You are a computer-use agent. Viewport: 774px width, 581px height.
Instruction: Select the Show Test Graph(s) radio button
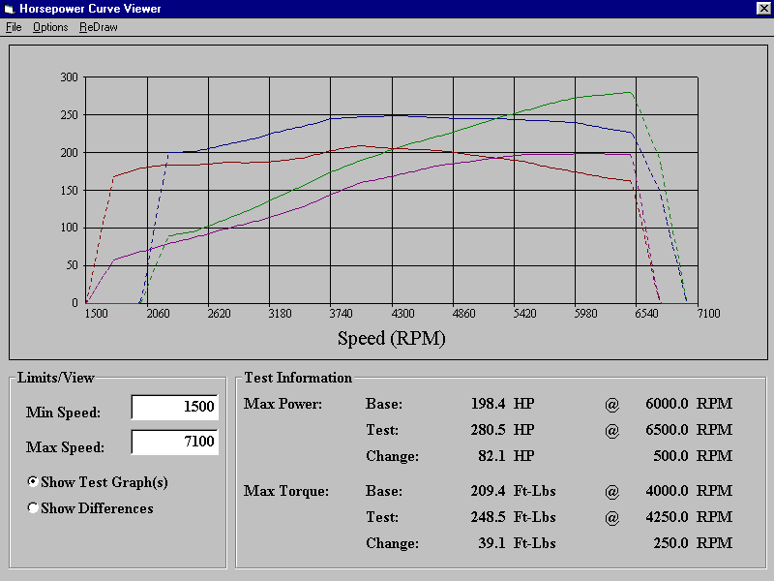pos(34,482)
